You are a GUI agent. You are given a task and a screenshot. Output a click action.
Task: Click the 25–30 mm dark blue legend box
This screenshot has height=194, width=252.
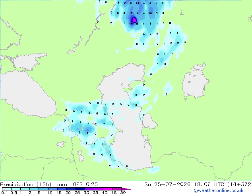[x=80, y=189]
